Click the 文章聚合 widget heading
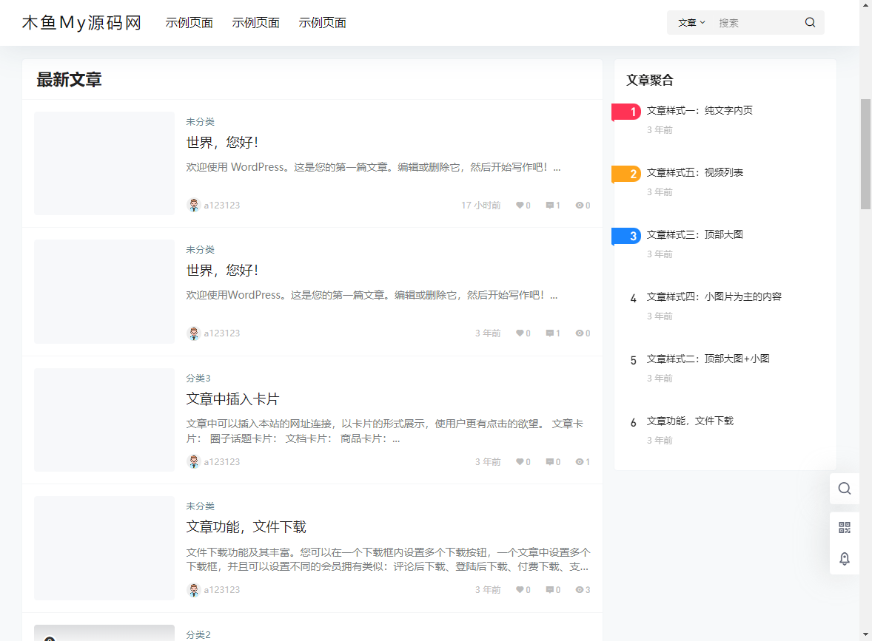This screenshot has height=641, width=872. coord(649,80)
